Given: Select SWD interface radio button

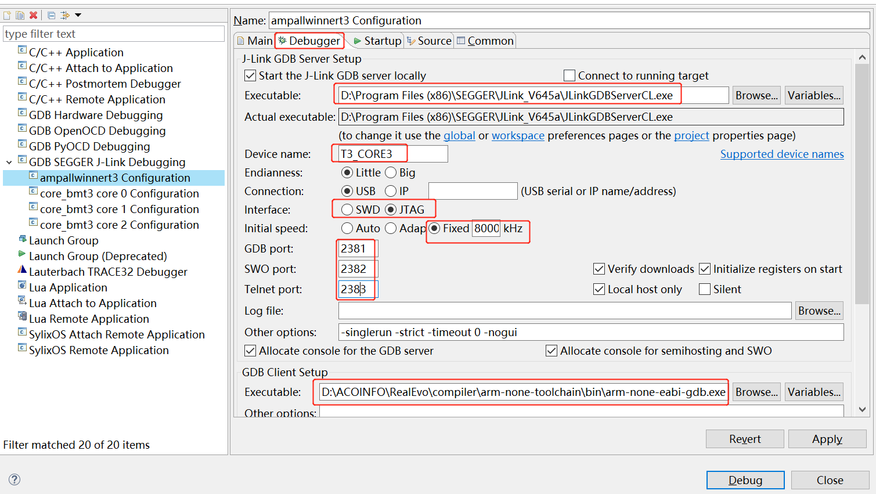Looking at the screenshot, I should (x=347, y=210).
